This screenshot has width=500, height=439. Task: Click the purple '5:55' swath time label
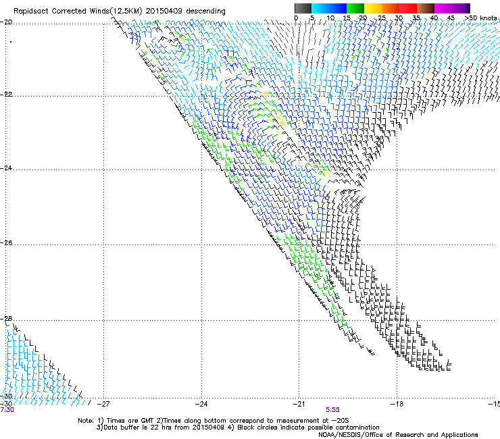[x=332, y=410]
